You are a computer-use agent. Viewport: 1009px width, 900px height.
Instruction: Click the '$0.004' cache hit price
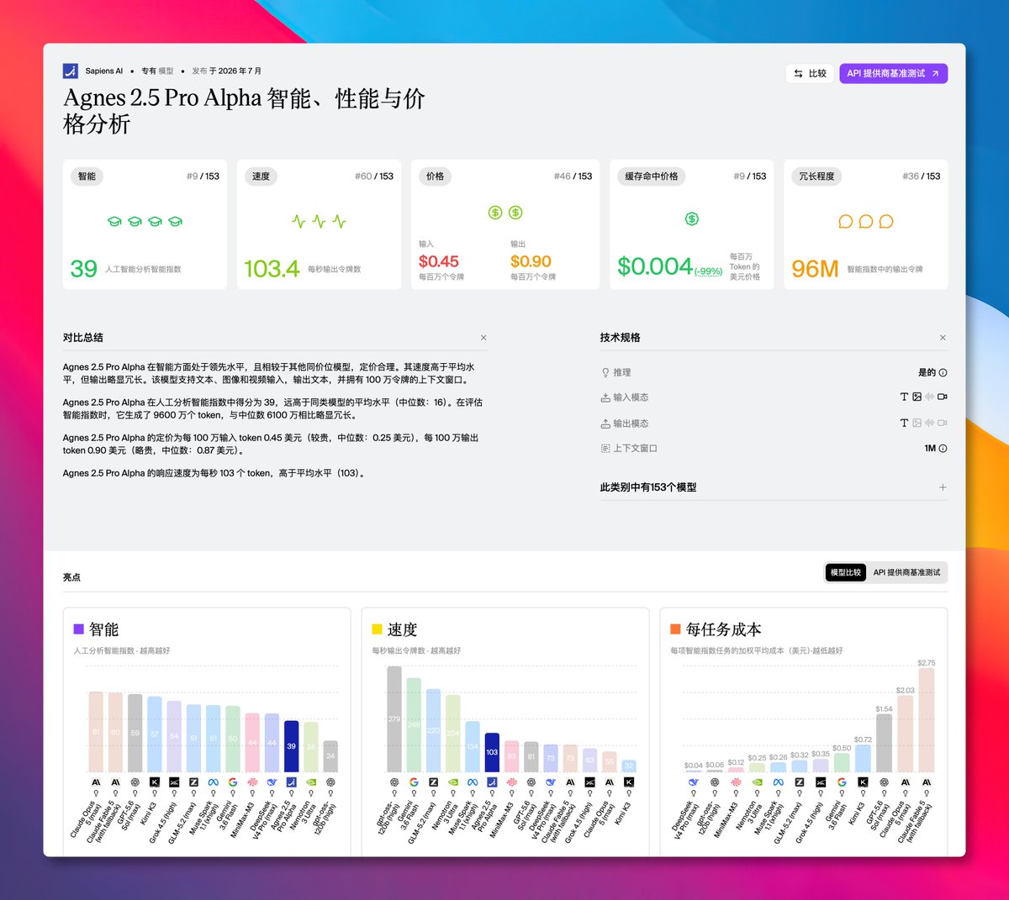[655, 266]
